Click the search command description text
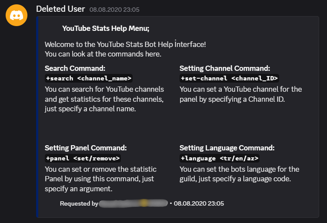 pyautogui.click(x=104, y=99)
